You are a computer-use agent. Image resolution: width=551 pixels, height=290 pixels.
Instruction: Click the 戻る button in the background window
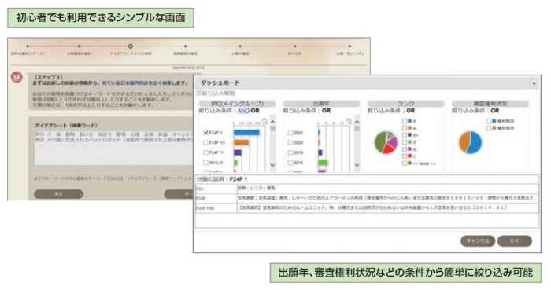(58, 194)
